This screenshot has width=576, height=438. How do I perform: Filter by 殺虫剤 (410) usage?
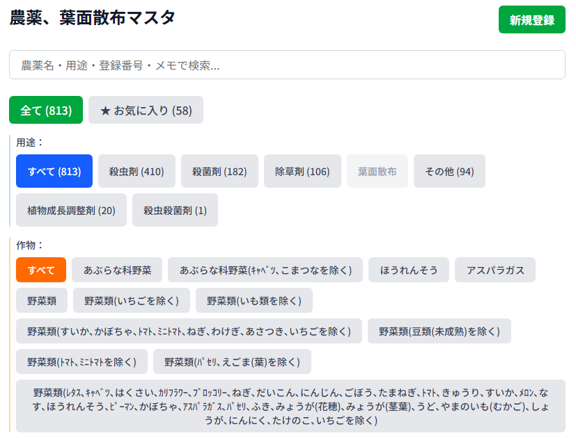[x=137, y=171]
